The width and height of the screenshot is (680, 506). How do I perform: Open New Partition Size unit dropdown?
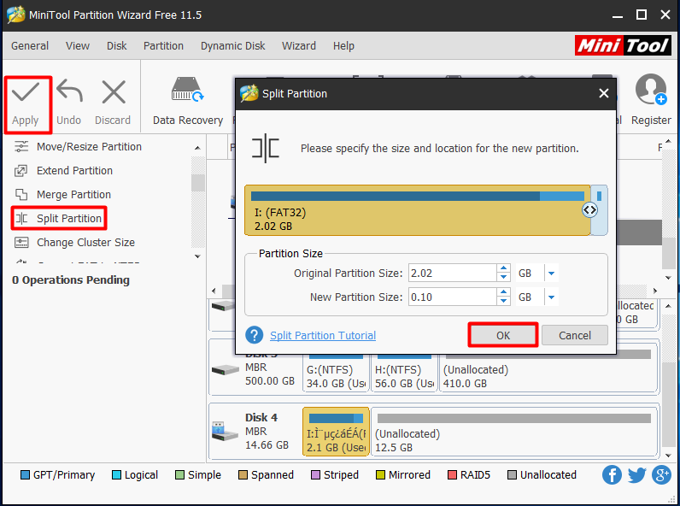pyautogui.click(x=551, y=297)
